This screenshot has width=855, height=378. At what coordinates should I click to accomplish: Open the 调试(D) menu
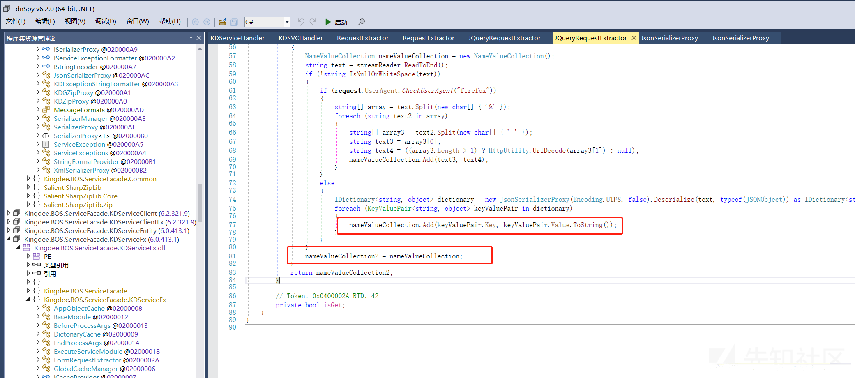(106, 21)
